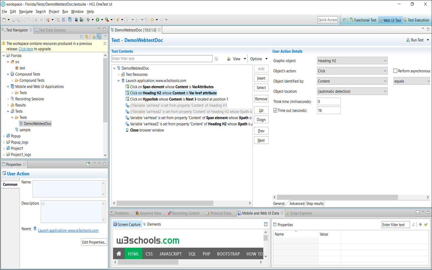Click the pin property icon in Properties view

click(x=88, y=164)
